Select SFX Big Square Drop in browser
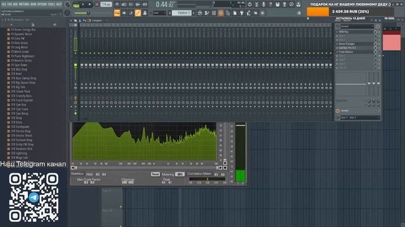This screenshot has width=405, height=227. 23,83
